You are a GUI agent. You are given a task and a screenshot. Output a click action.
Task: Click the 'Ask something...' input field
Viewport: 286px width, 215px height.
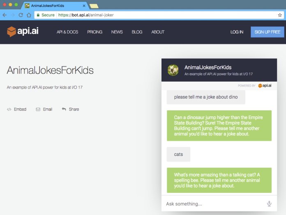pyautogui.click(x=215, y=204)
